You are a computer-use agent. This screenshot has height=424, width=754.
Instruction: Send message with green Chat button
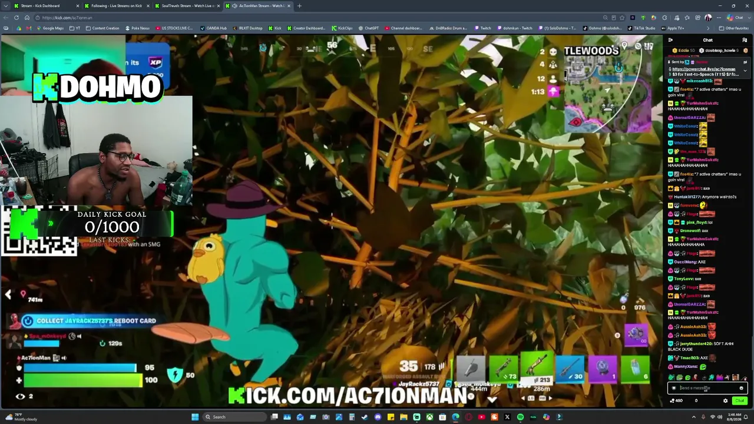(740, 401)
